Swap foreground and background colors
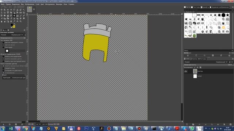This screenshot has height=131, width=234. (15, 24)
